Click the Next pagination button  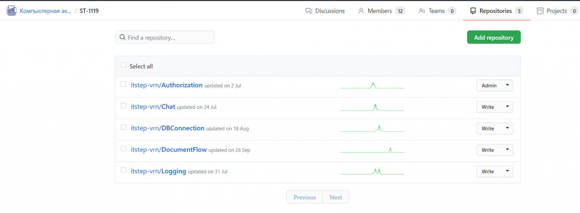click(x=336, y=197)
